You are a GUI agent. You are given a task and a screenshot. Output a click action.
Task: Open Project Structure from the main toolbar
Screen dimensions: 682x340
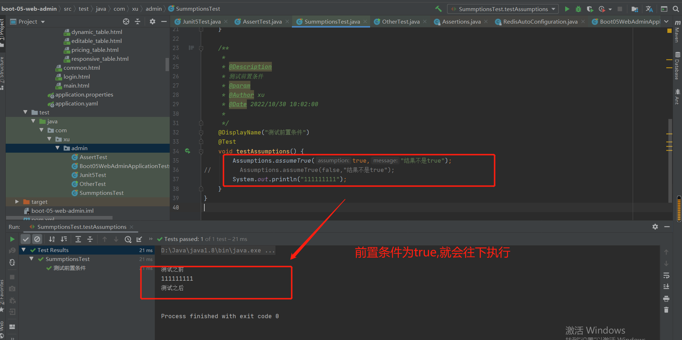click(635, 9)
